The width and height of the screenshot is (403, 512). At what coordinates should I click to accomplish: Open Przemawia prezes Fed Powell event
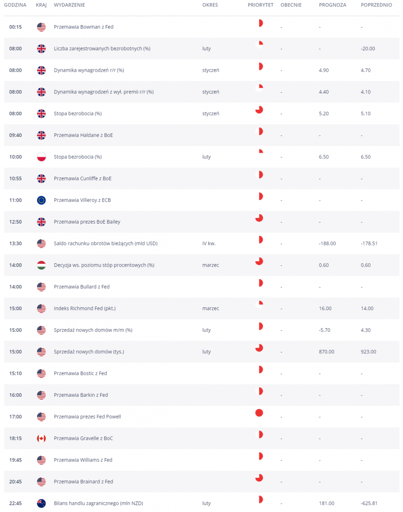click(87, 417)
